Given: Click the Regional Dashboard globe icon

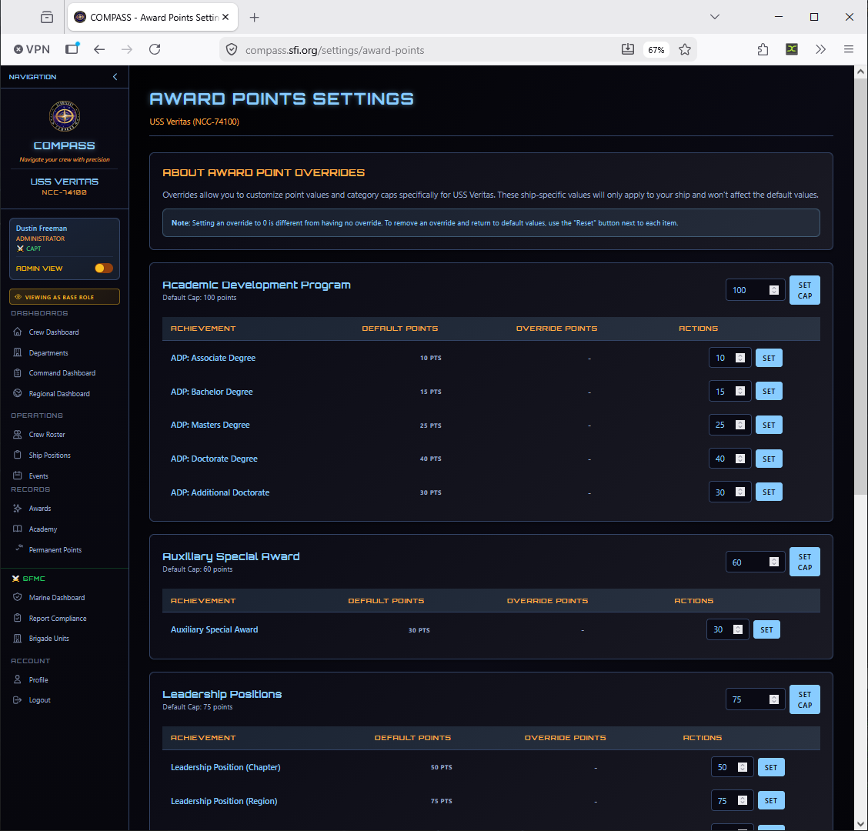Looking at the screenshot, I should (x=17, y=394).
